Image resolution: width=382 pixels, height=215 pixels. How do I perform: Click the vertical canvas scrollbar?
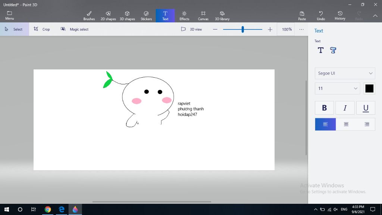[x=306, y=118]
